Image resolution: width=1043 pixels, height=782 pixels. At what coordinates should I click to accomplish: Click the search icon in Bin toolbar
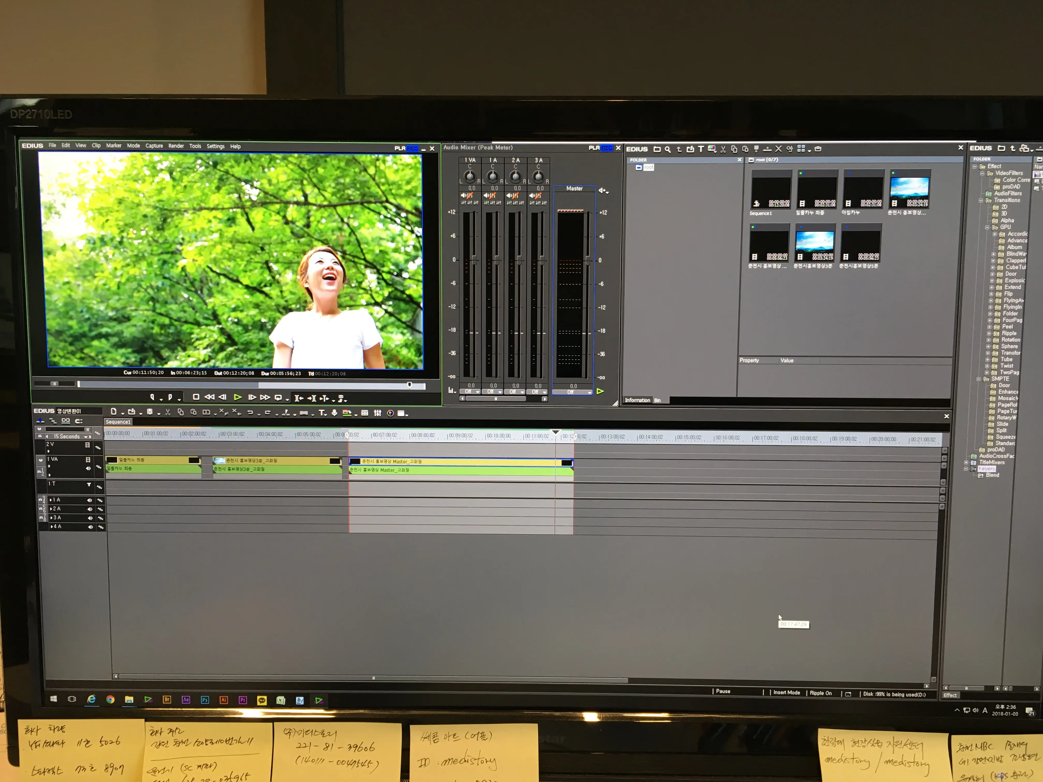668,149
